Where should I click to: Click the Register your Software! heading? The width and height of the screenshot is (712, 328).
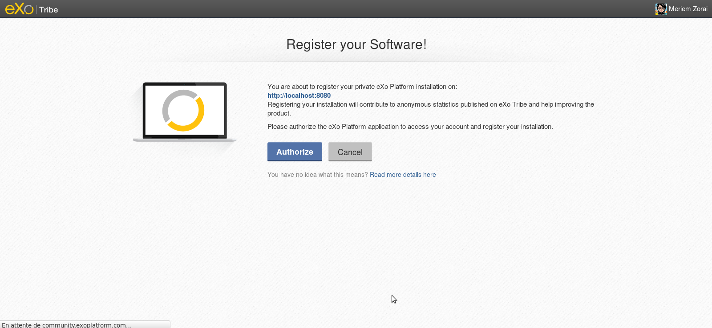[x=356, y=44]
